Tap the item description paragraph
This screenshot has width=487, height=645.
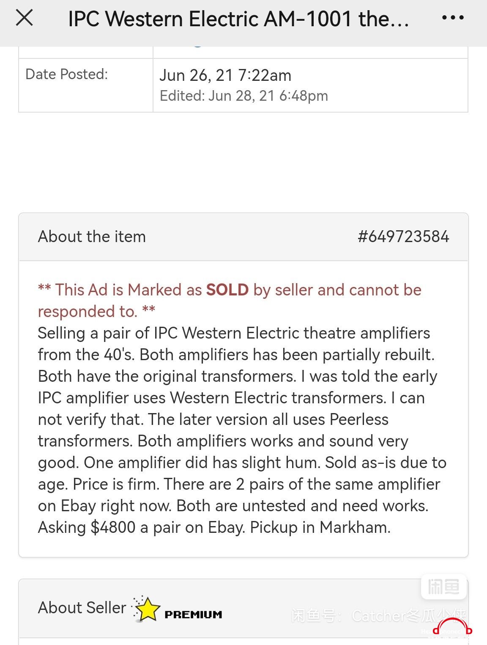pyautogui.click(x=242, y=430)
